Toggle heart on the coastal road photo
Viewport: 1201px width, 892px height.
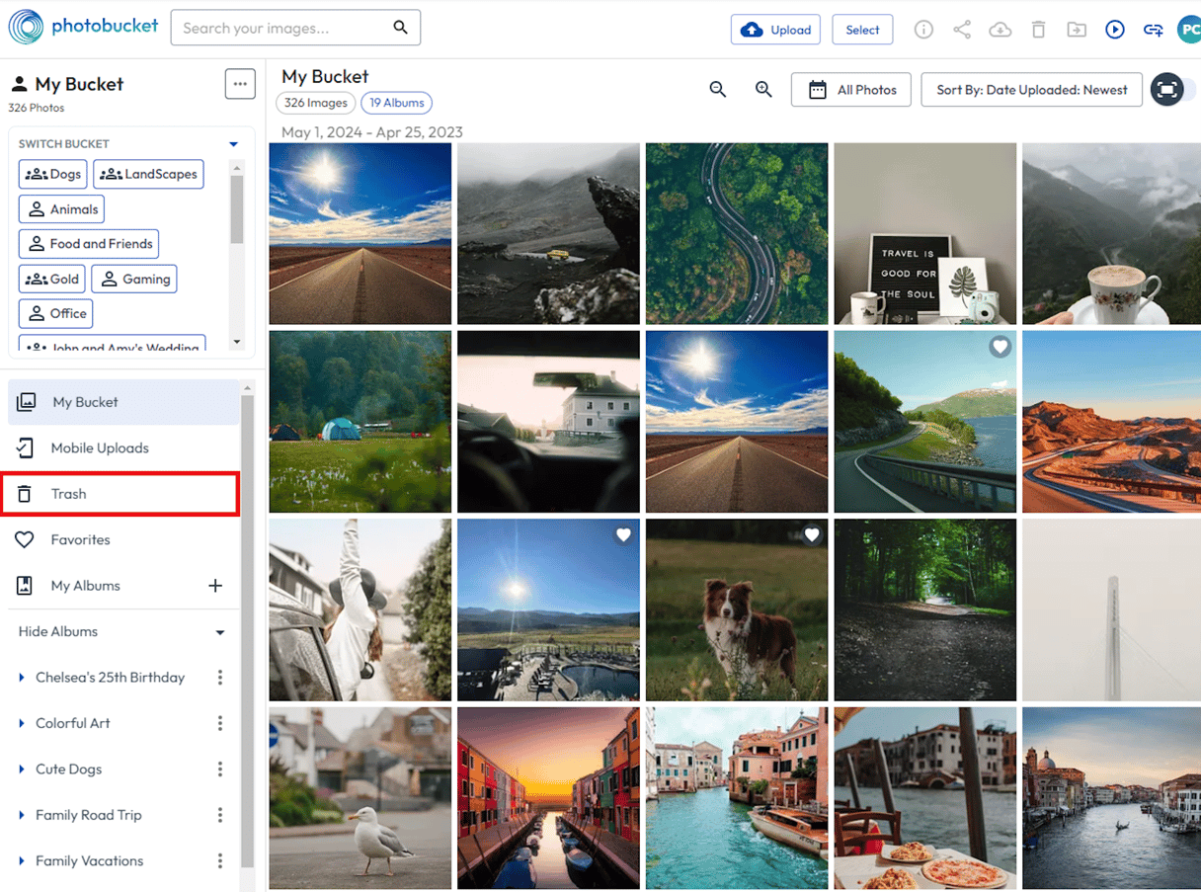tap(1001, 347)
